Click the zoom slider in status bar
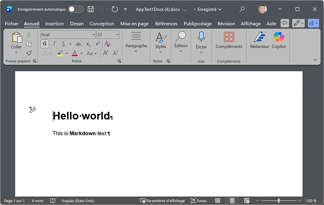324x205 pixels. 279,201
